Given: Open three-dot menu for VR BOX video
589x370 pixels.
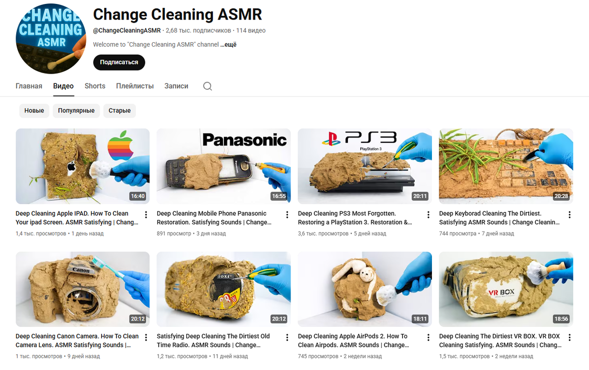Looking at the screenshot, I should [x=569, y=338].
